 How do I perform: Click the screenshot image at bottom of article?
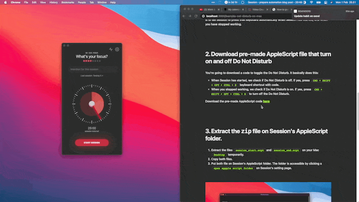(268, 192)
